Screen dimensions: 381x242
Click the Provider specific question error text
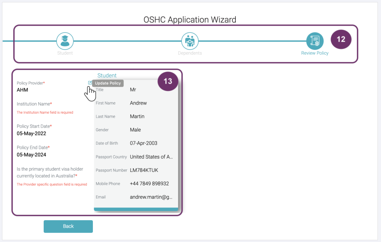[x=52, y=185]
